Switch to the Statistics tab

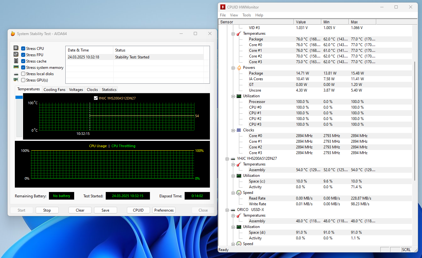[x=109, y=90]
